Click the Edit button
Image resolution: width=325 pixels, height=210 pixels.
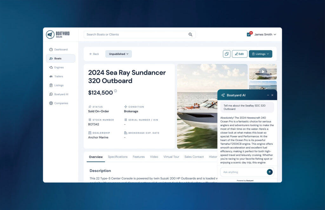240,54
